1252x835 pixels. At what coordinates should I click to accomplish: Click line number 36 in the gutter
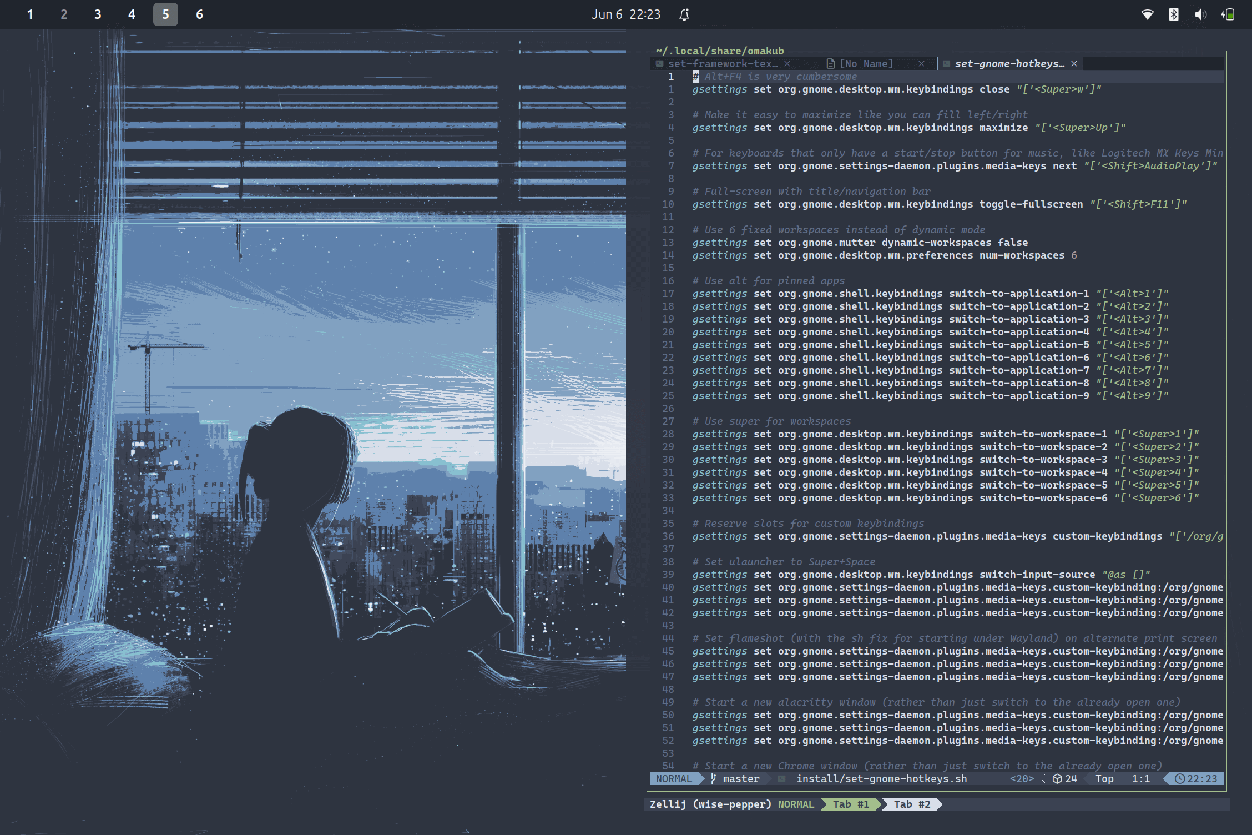click(668, 536)
